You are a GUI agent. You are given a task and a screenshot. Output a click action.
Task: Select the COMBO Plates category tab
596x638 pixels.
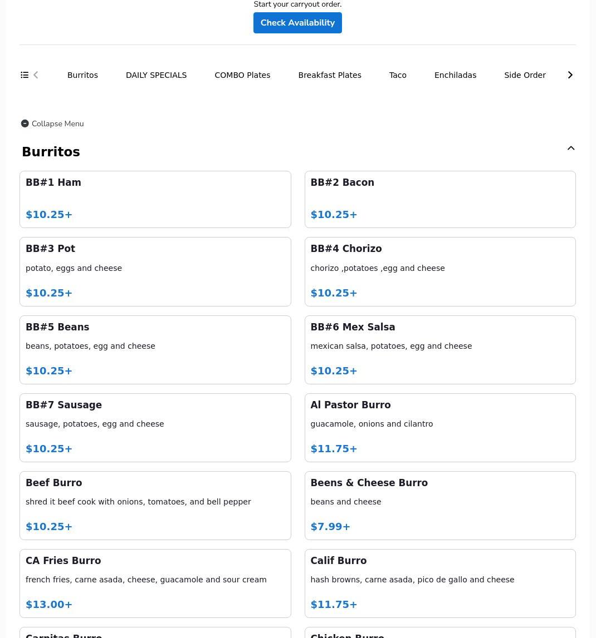pos(242,75)
